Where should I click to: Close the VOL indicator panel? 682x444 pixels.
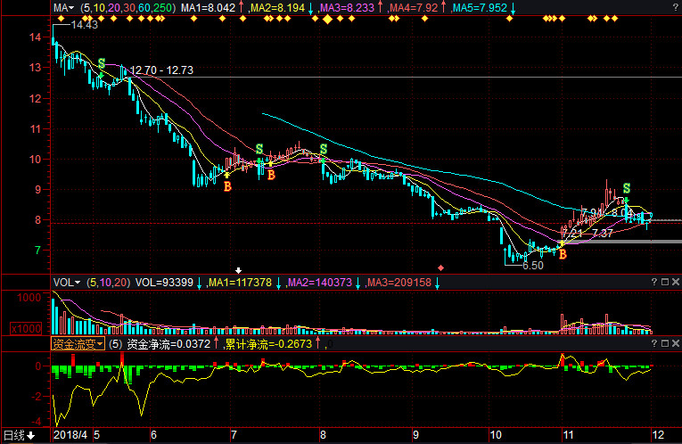(x=676, y=282)
